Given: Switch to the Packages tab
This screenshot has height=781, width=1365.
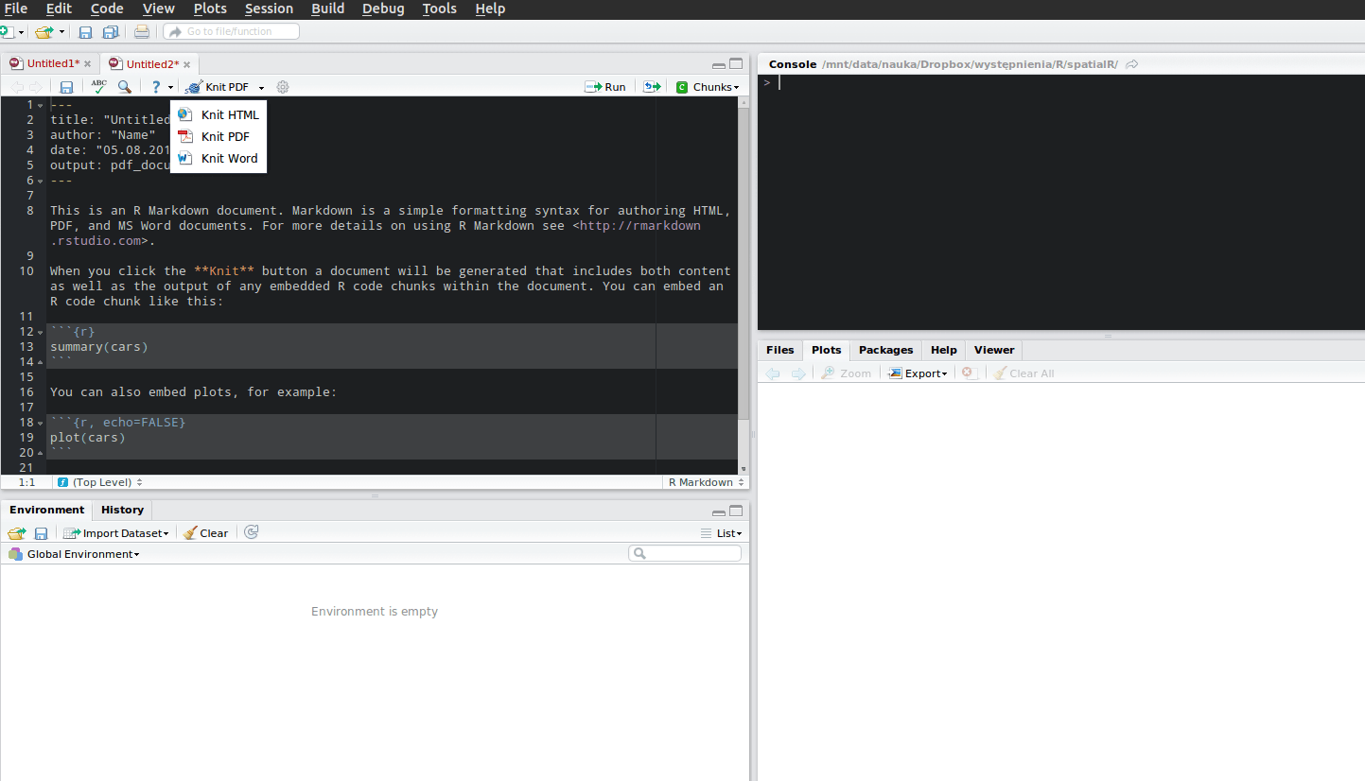Looking at the screenshot, I should click(x=886, y=350).
